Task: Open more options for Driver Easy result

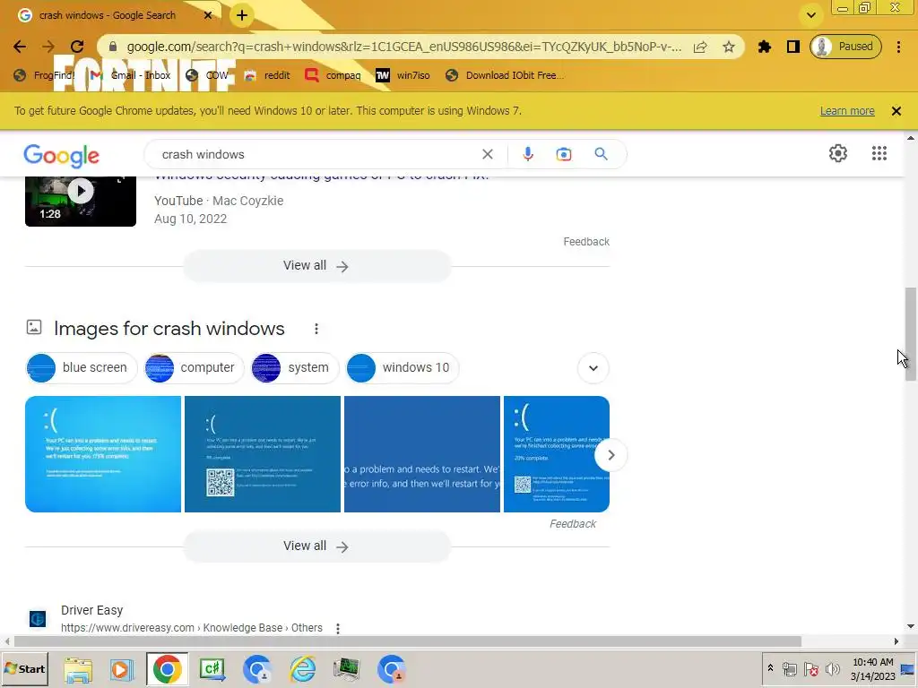Action: [338, 628]
